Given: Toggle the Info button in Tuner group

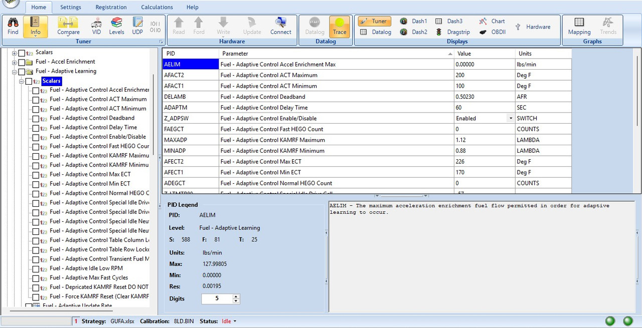Looking at the screenshot, I should pyautogui.click(x=35, y=26).
